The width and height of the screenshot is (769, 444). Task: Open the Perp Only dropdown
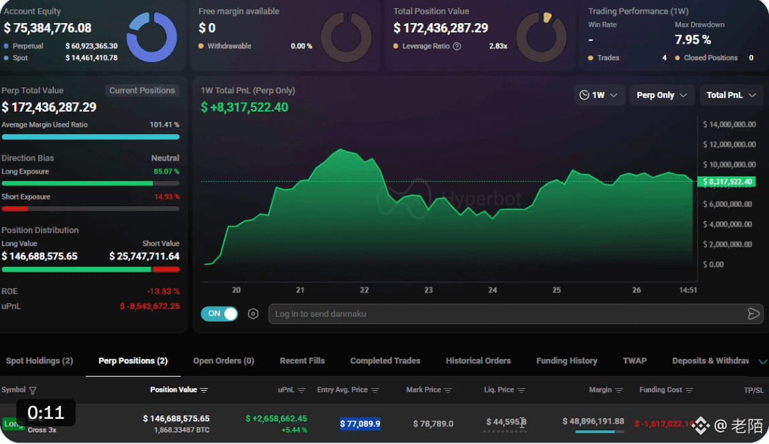point(661,95)
